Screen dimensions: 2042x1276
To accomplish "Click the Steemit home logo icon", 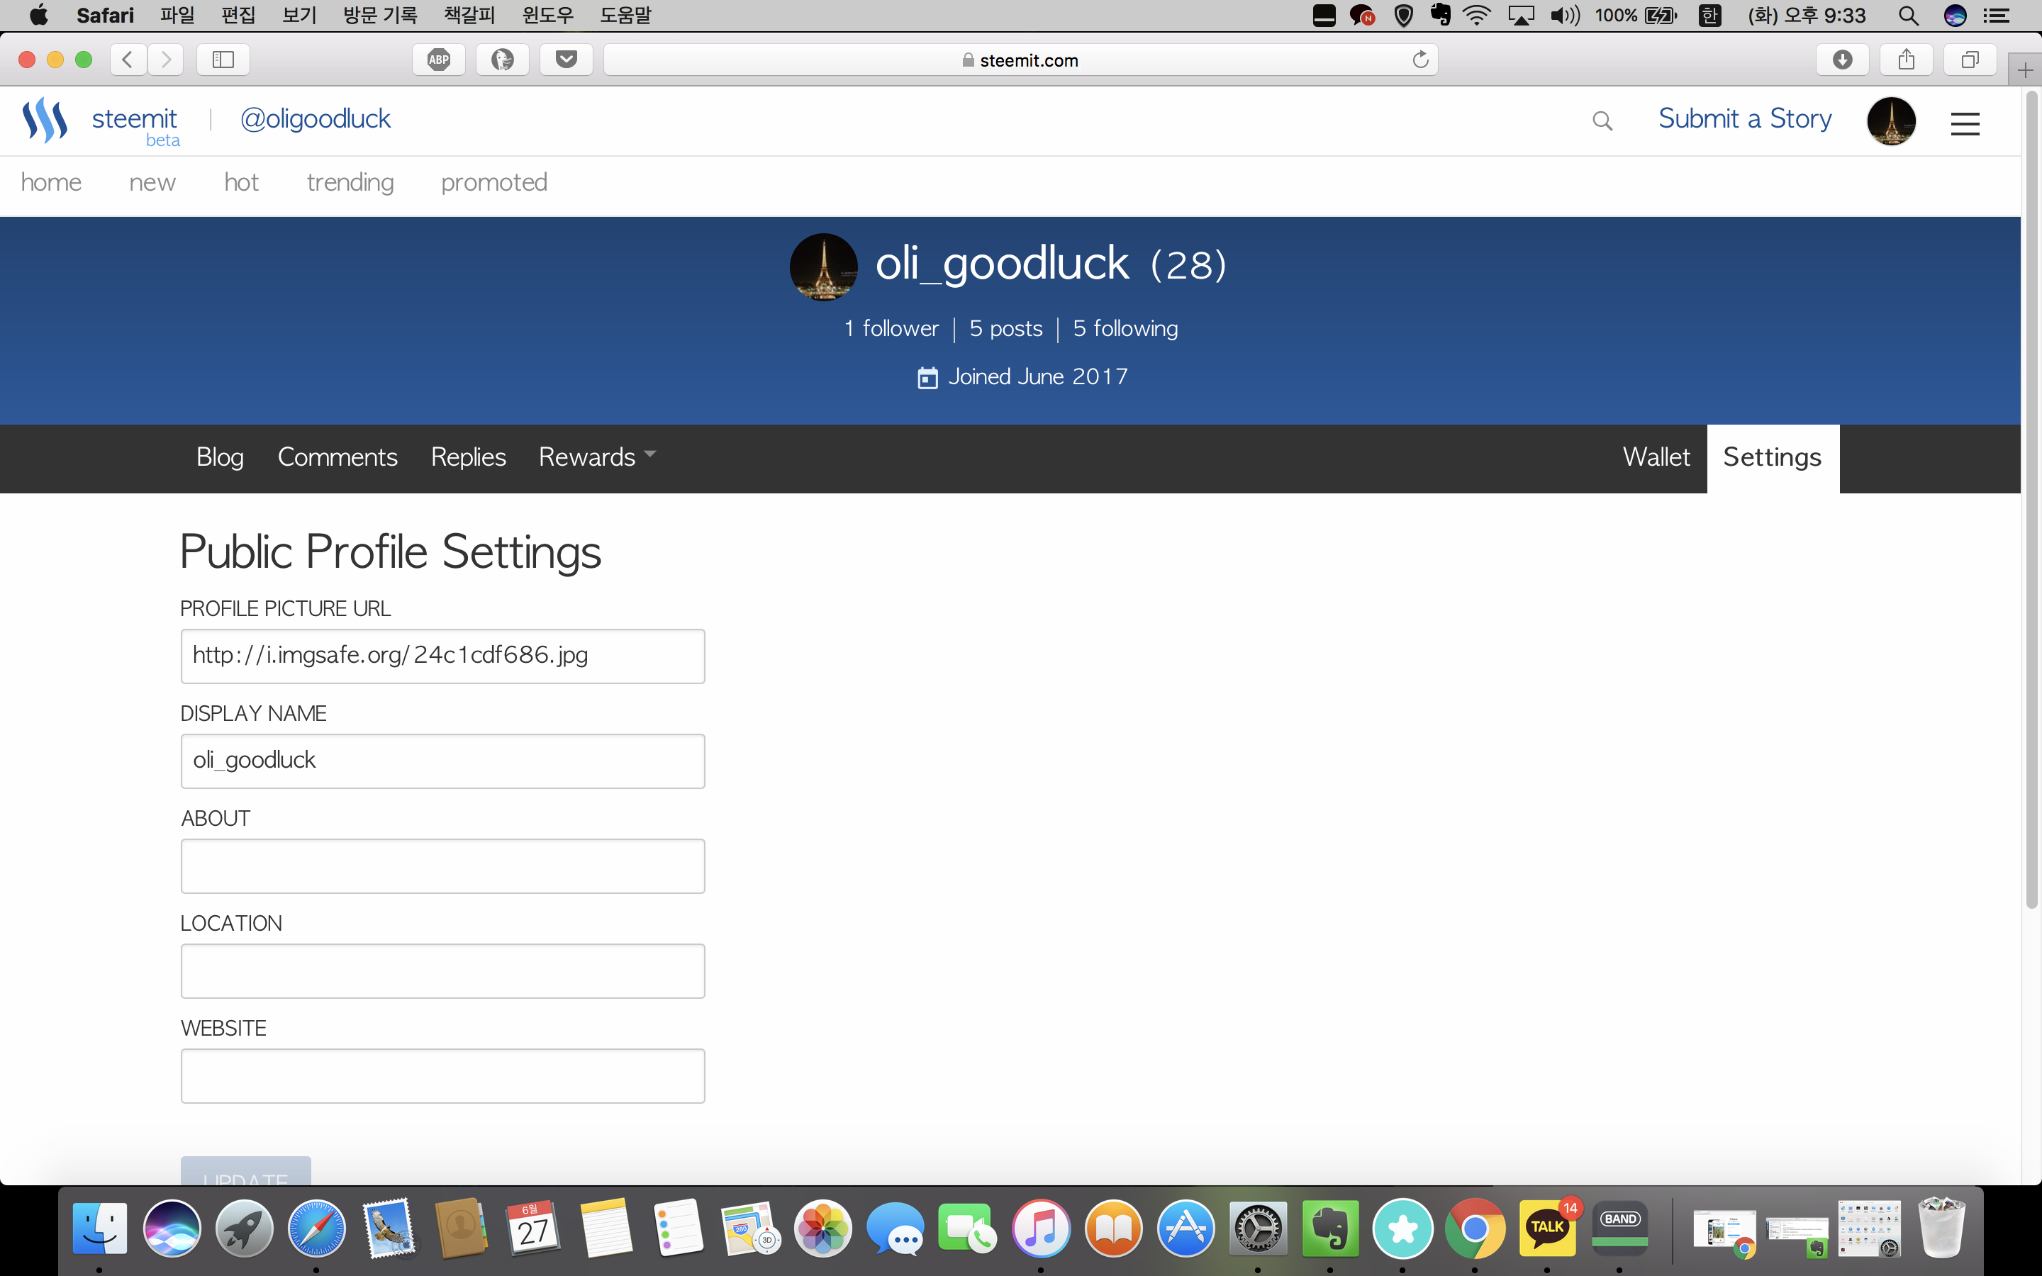I will pos(44,121).
